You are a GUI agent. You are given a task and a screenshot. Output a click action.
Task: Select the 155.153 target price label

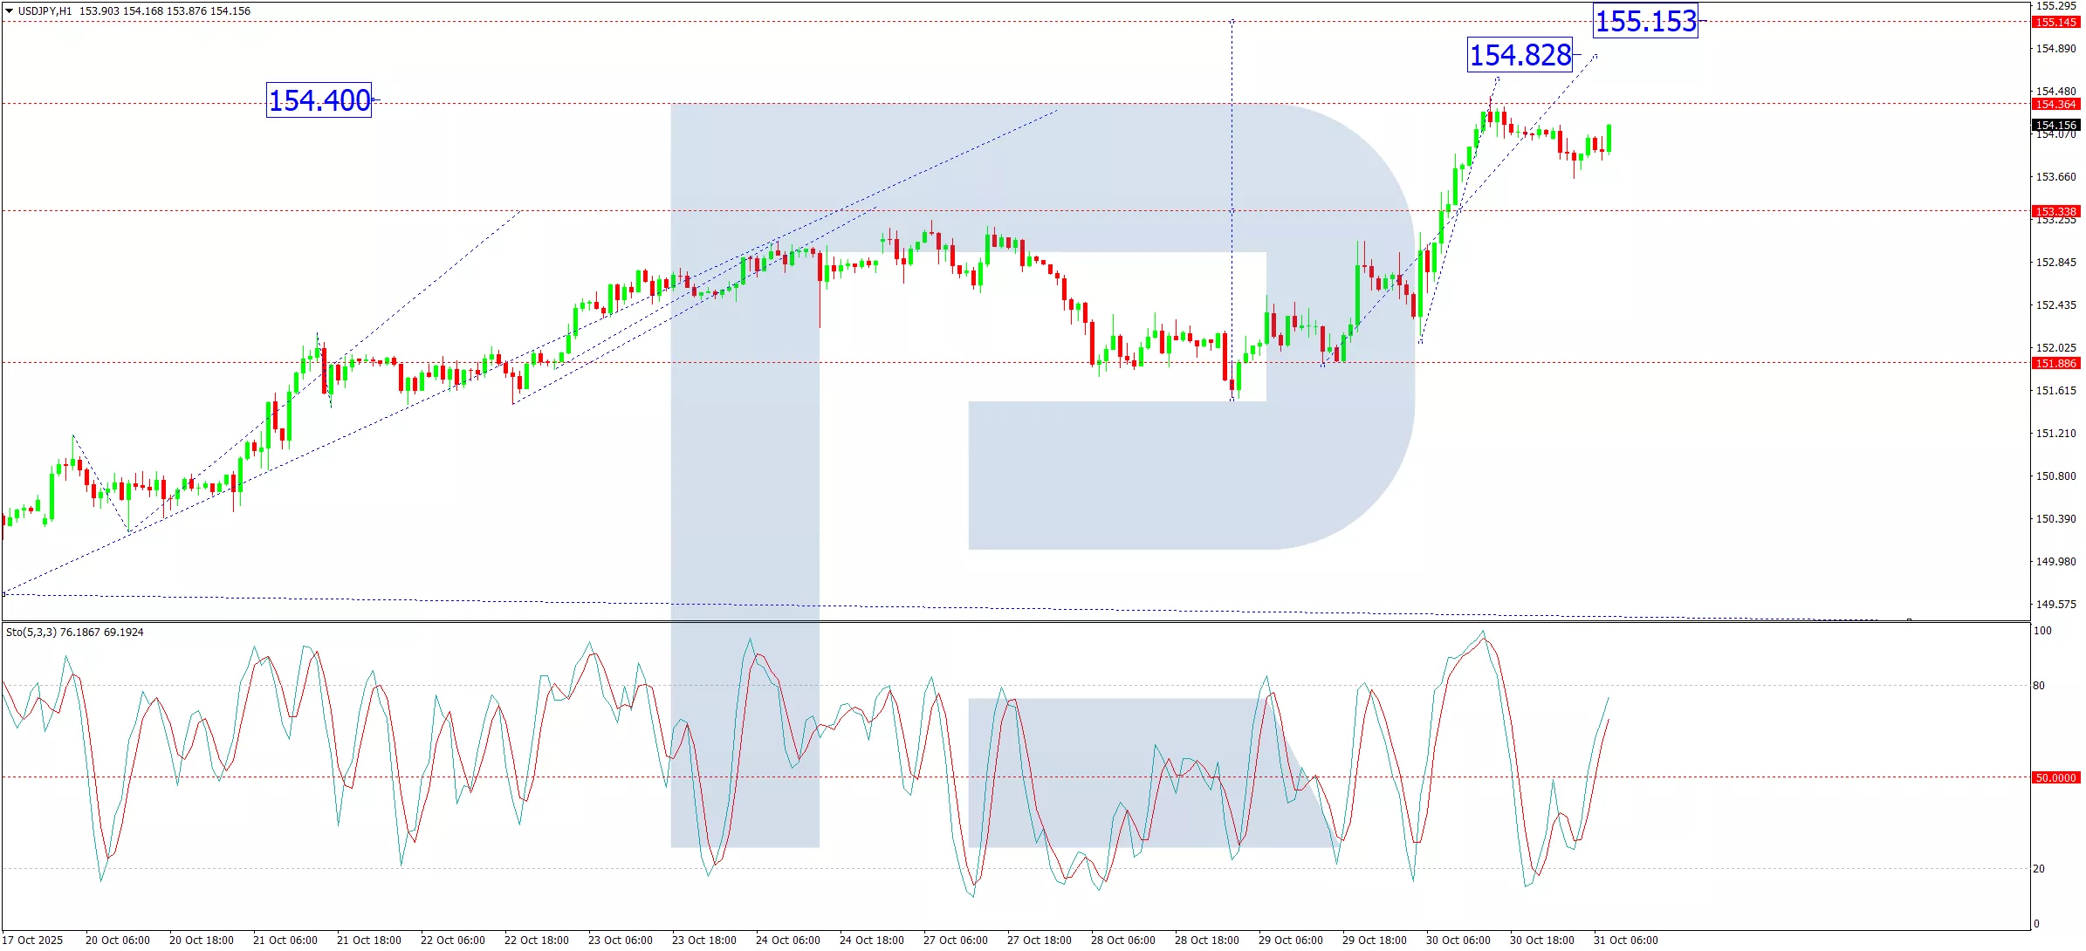point(1645,21)
